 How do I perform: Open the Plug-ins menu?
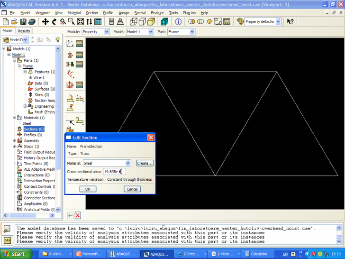tap(189, 13)
